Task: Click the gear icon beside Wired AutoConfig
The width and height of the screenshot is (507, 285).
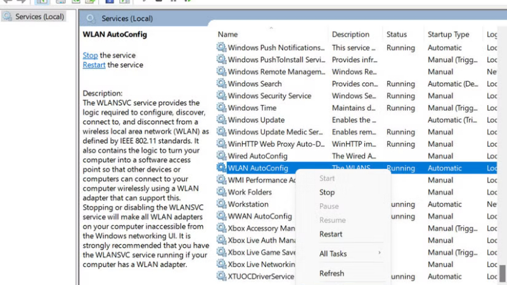Action: pos(221,155)
